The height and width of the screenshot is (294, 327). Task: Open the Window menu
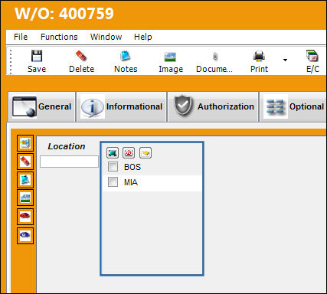[x=106, y=37]
